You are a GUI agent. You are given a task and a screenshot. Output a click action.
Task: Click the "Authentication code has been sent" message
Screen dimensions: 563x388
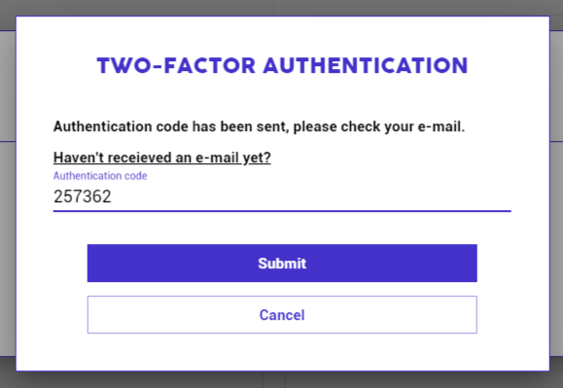coord(259,126)
